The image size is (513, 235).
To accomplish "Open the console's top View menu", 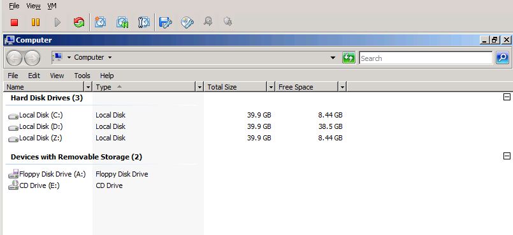I will click(33, 6).
